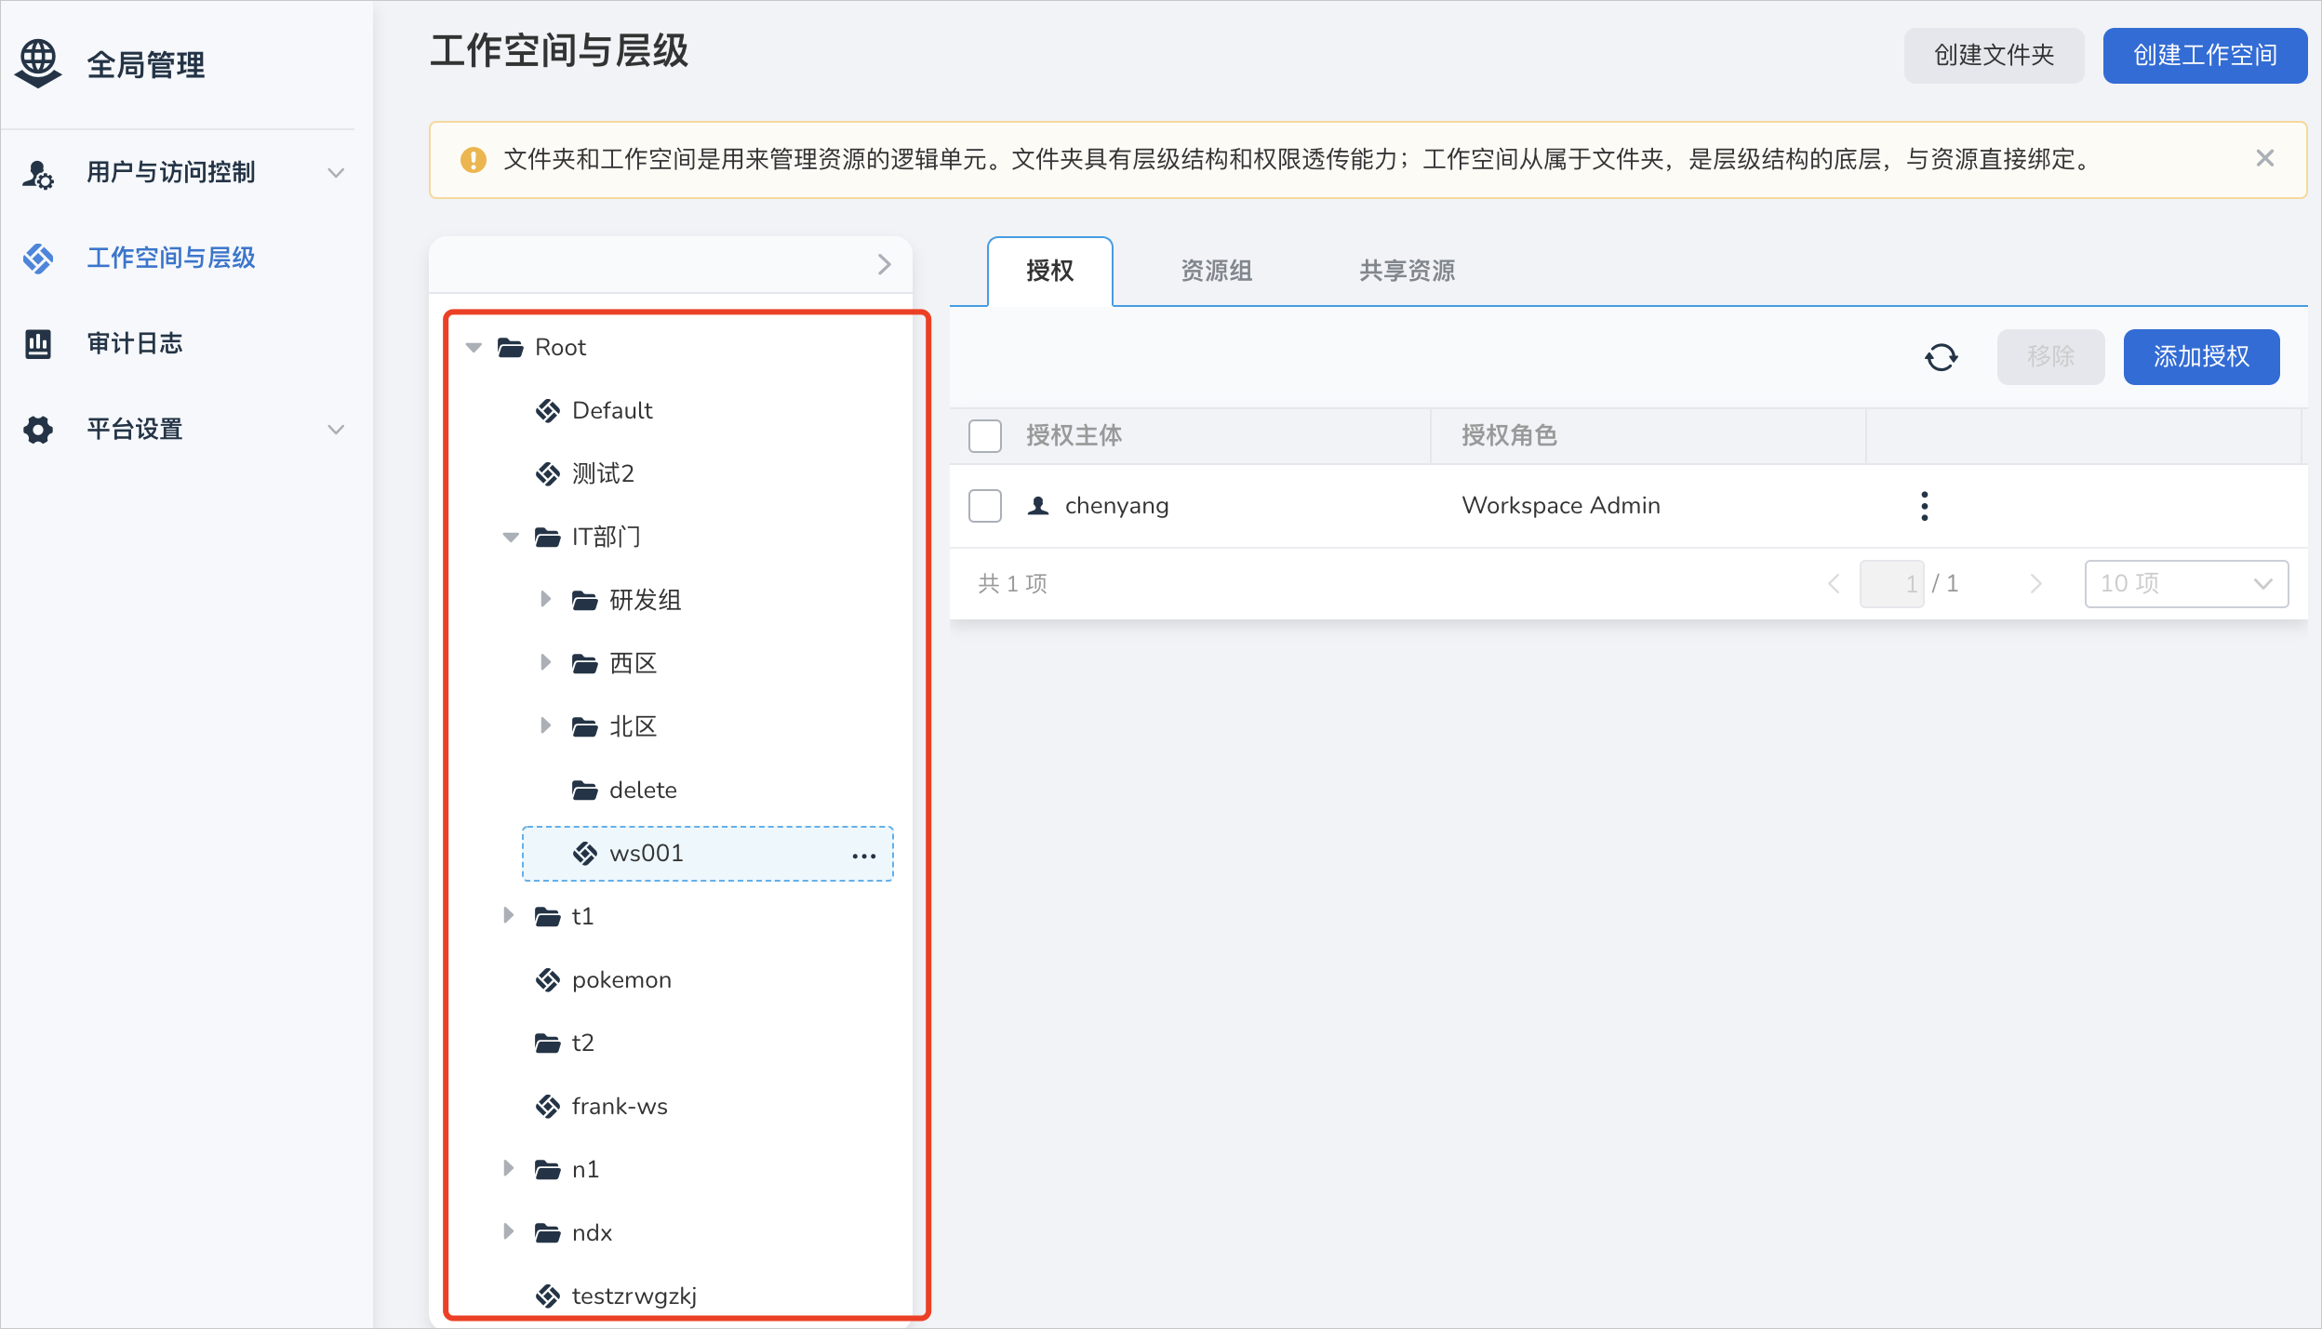Screen dimensions: 2322x1329
Task: Expand the 研发组 folder node
Action: [x=546, y=599]
